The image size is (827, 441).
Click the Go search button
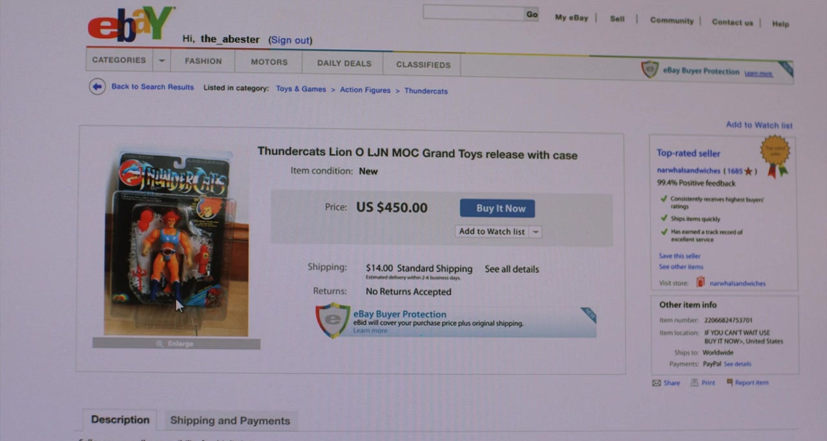pos(532,14)
